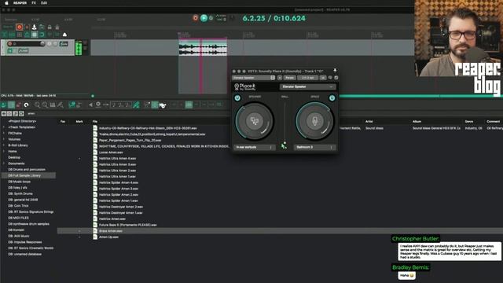Expand the Home tree item

coord(4,152)
